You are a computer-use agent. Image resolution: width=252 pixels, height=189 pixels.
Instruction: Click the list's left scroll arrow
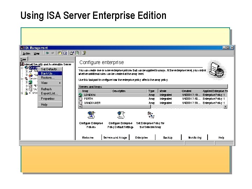(x=80, y=106)
